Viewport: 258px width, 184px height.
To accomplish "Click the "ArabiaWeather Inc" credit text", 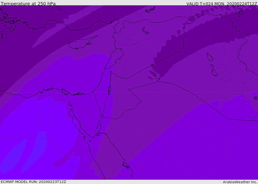I will pos(240,182).
